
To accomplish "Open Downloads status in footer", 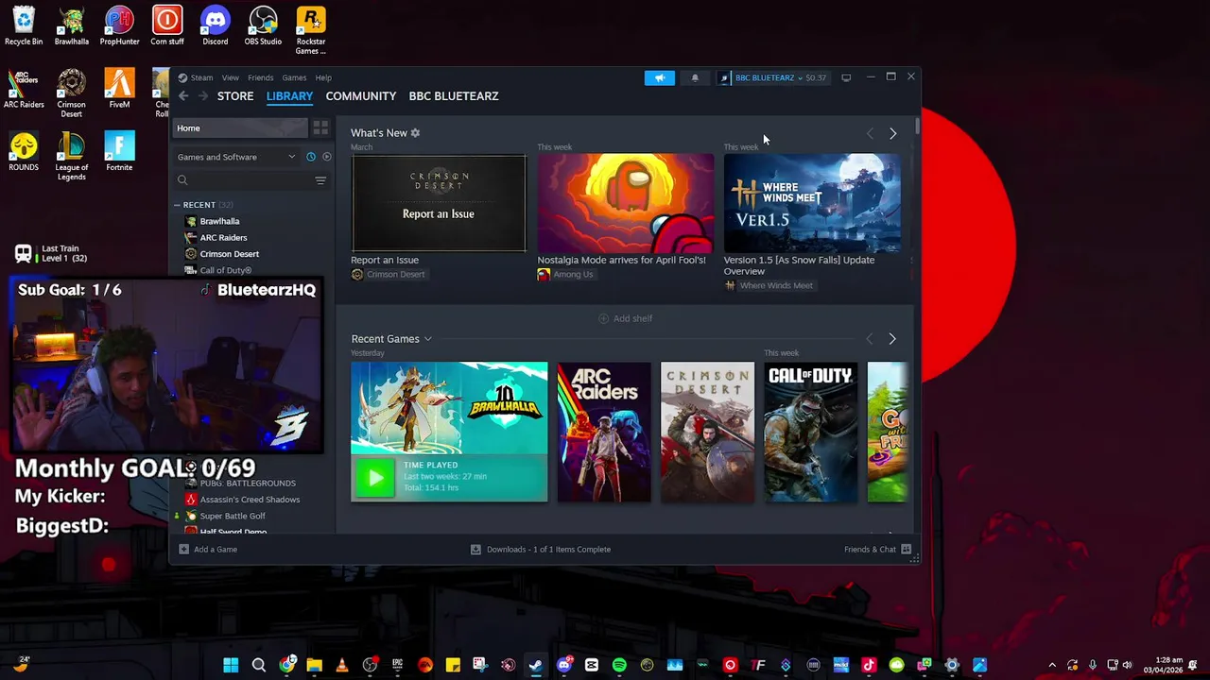I will point(541,550).
